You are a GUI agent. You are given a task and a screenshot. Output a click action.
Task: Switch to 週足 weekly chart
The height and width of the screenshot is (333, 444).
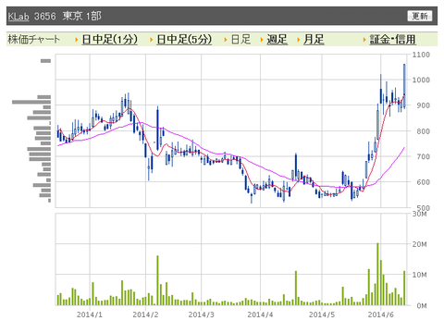point(277,40)
